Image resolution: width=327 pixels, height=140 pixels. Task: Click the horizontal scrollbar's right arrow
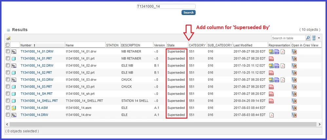click(319, 124)
